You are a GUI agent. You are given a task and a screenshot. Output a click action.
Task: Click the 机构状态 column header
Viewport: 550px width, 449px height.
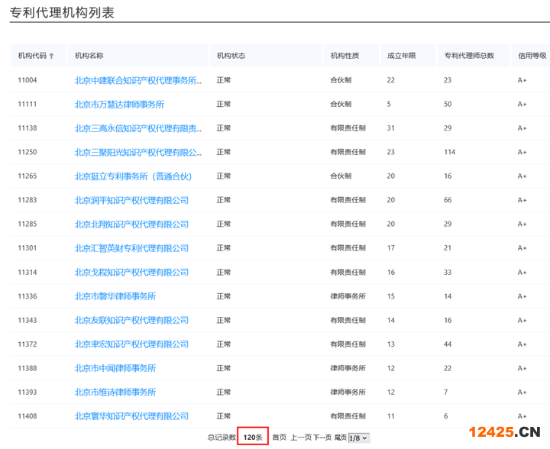231,56
